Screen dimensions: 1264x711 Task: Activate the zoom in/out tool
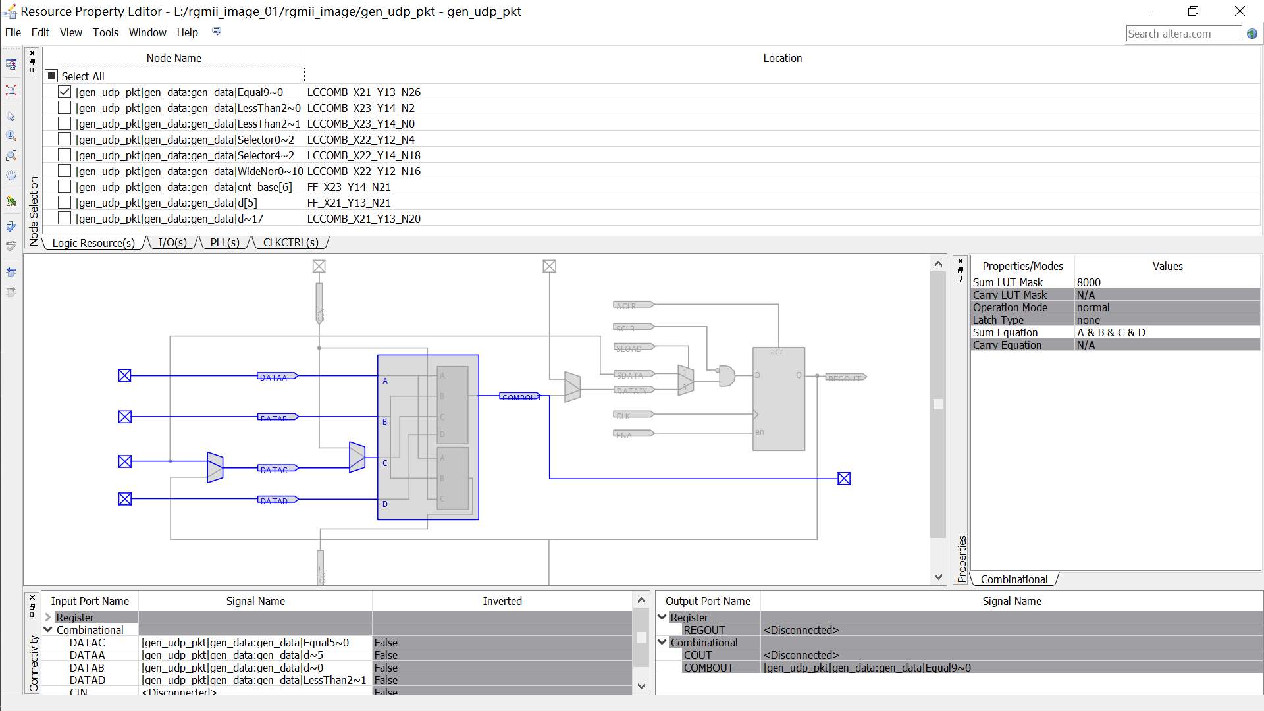pos(11,136)
